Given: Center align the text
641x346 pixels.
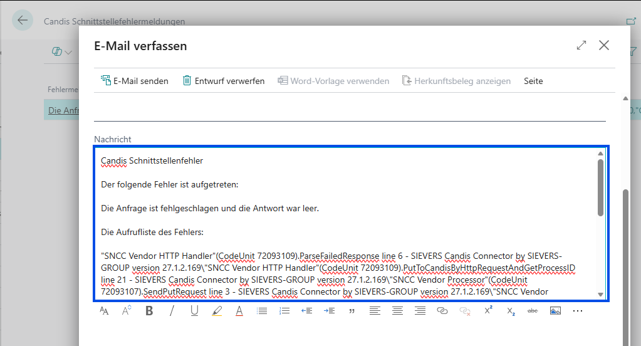Looking at the screenshot, I should (397, 312).
